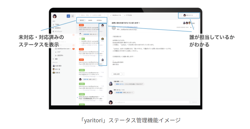This screenshot has height=129, width=250.
Task: Switch to the 未対応 filter tab
Action: (90, 21)
